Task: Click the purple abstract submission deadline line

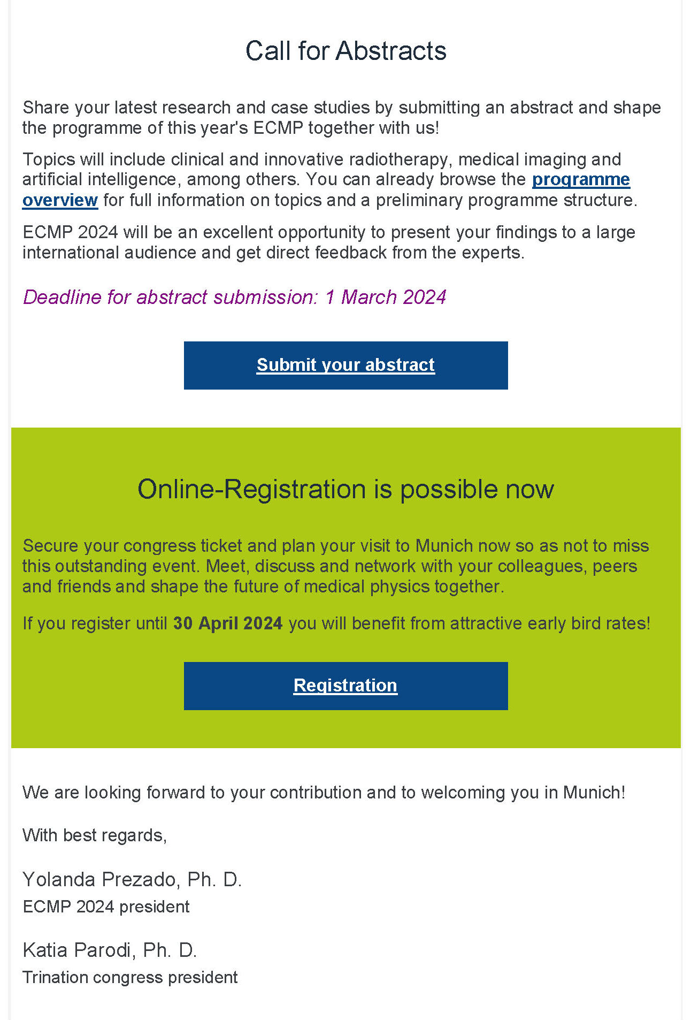Action: 234,297
